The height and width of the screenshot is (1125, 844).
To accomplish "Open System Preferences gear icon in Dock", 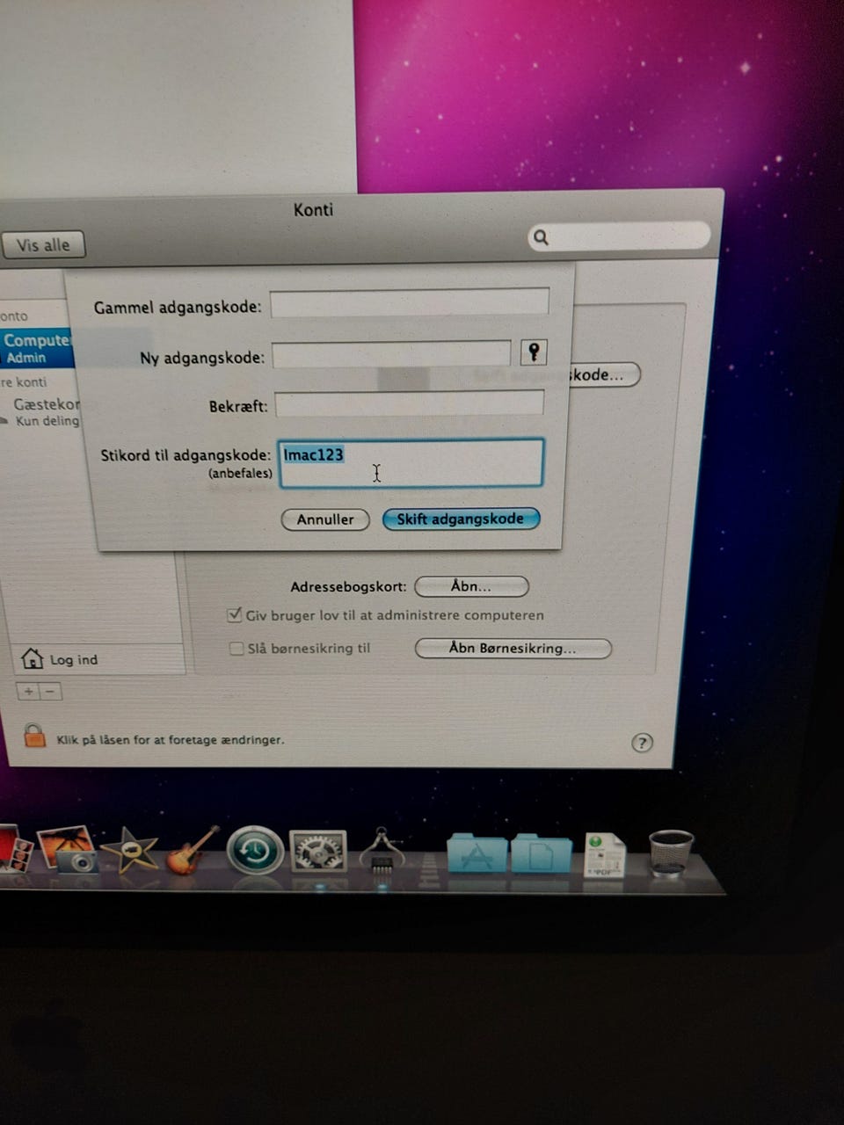I will point(318,851).
